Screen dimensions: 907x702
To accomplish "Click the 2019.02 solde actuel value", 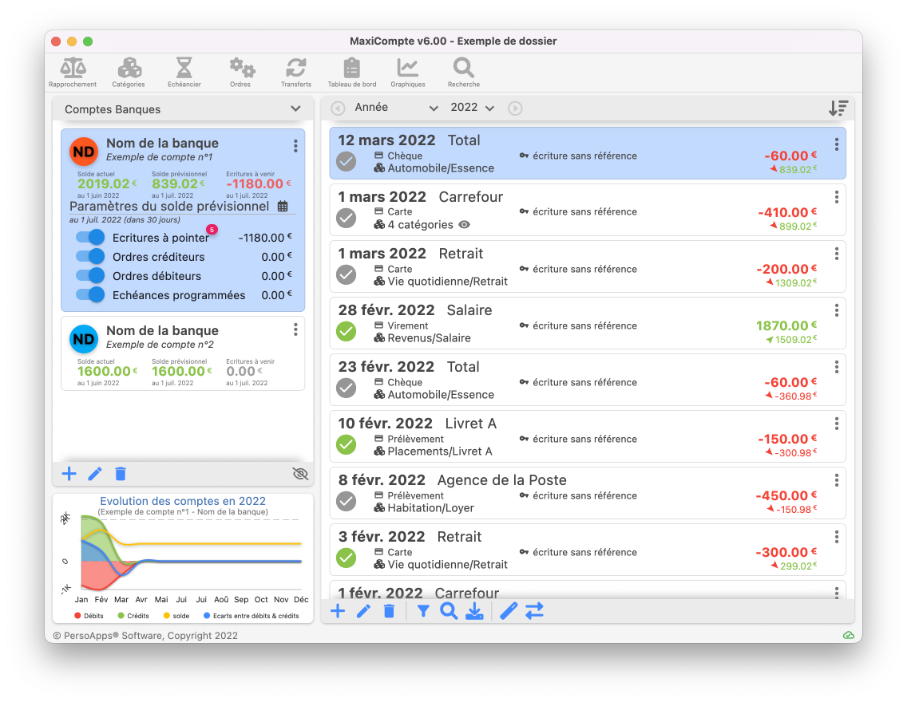I will [x=107, y=183].
